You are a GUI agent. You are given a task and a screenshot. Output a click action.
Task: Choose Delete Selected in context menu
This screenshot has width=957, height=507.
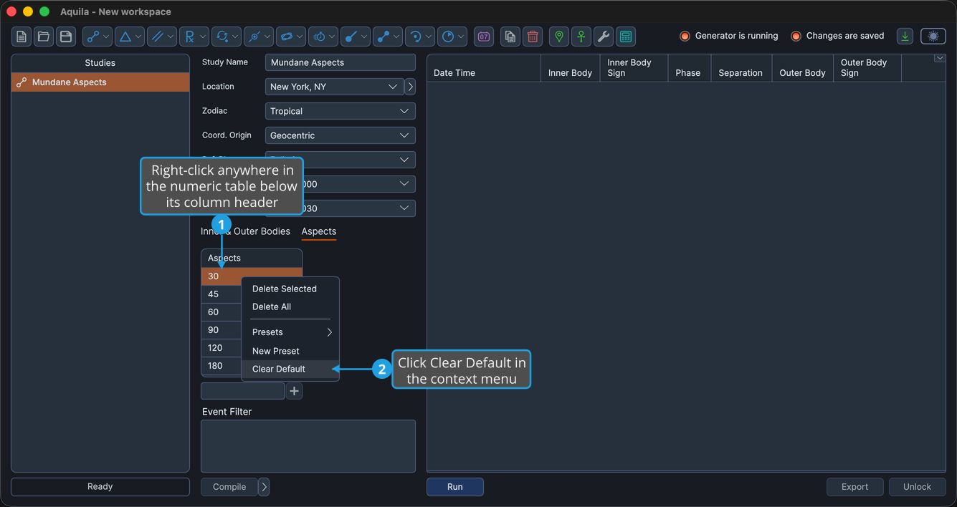tap(290, 289)
